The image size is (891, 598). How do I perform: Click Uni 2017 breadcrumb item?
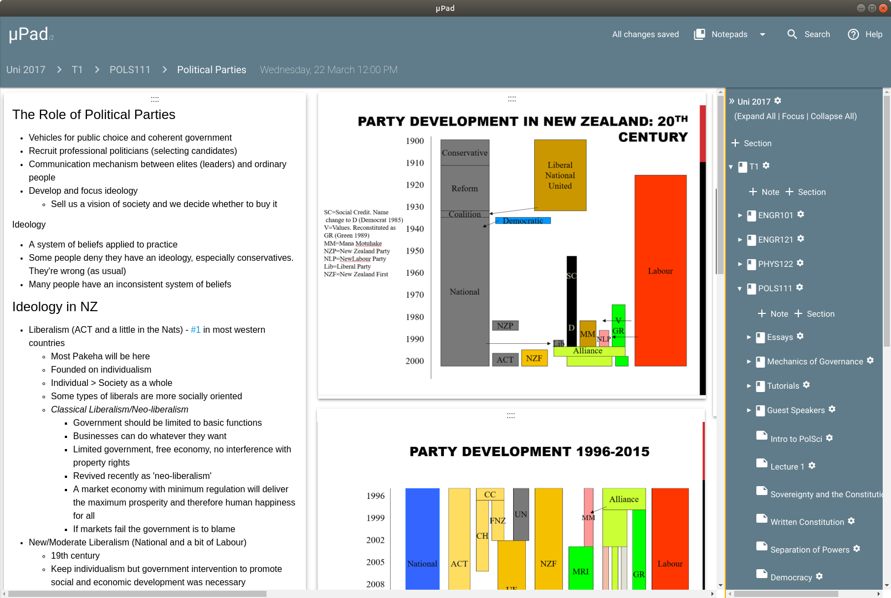tap(26, 70)
